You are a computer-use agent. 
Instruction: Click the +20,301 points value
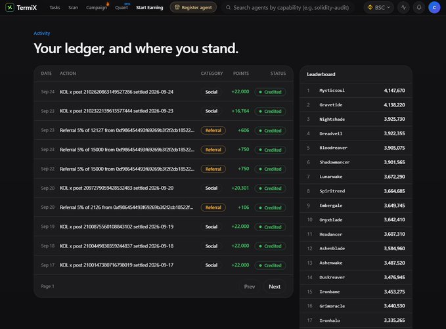tap(240, 188)
